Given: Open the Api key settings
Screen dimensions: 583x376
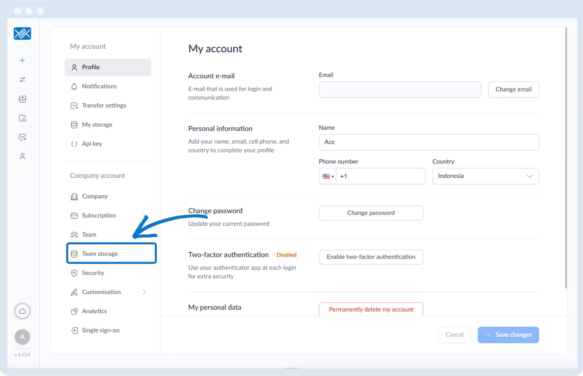Looking at the screenshot, I should coord(92,144).
